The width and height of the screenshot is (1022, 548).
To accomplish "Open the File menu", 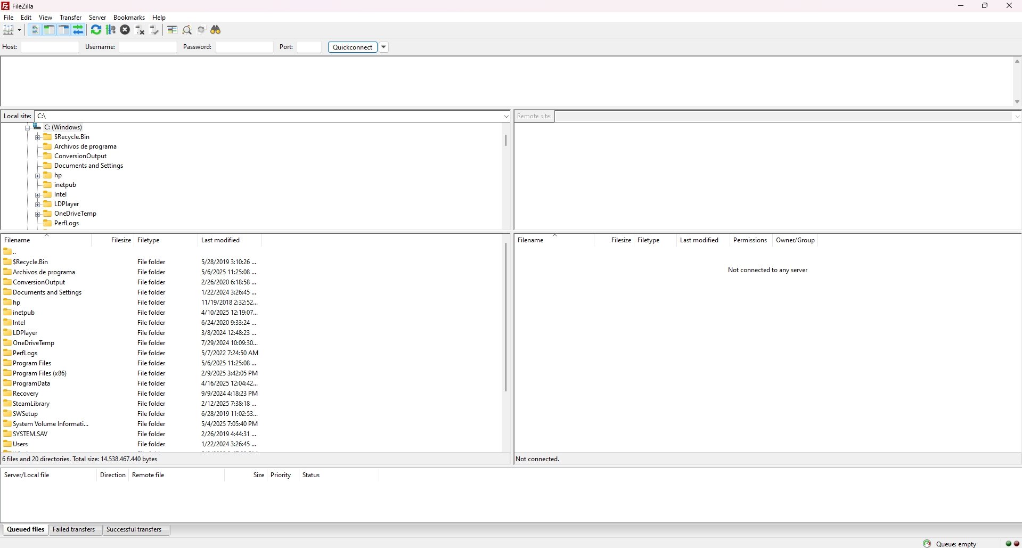I will 9,18.
